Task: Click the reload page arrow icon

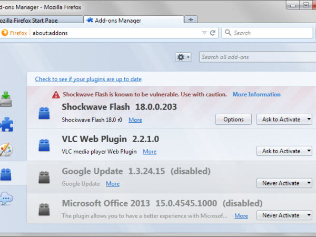Action: point(213,33)
